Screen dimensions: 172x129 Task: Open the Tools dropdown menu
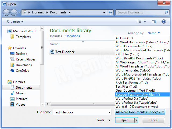pos(103,120)
